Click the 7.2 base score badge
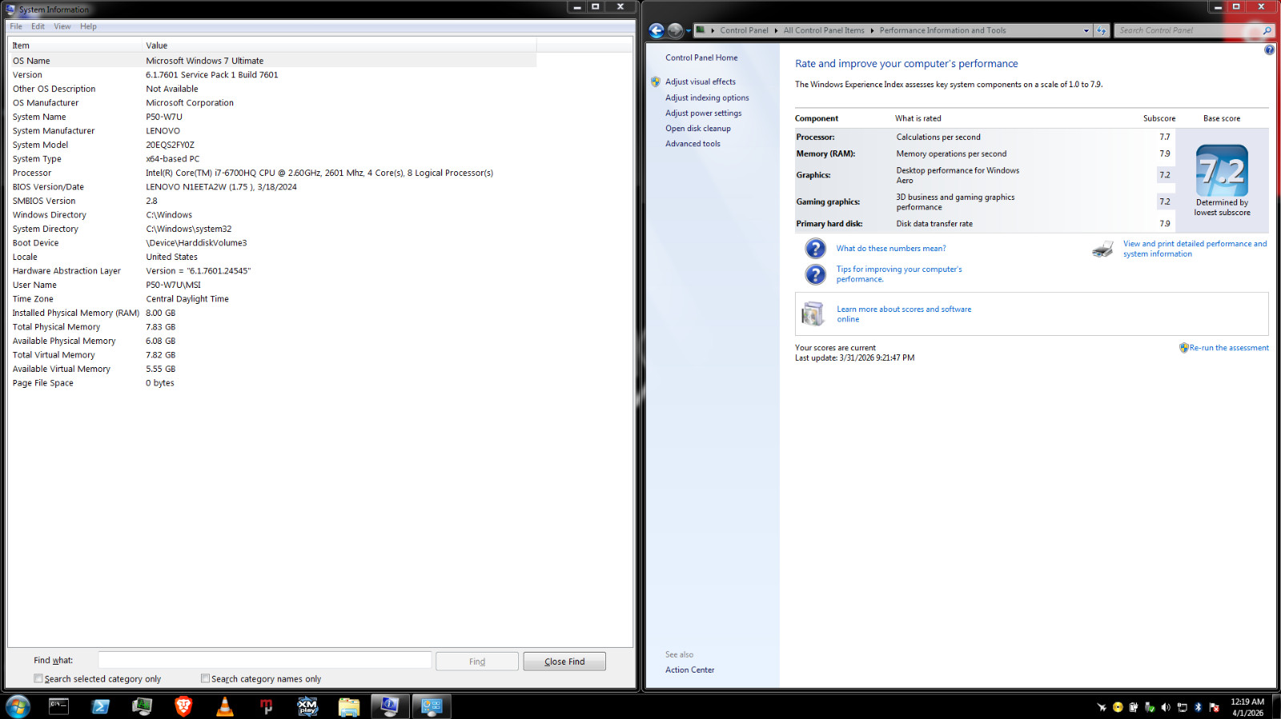 [x=1222, y=170]
